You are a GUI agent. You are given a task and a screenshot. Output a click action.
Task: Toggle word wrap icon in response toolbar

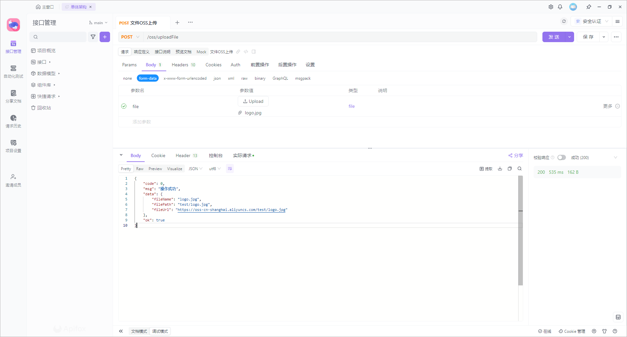tap(230, 169)
